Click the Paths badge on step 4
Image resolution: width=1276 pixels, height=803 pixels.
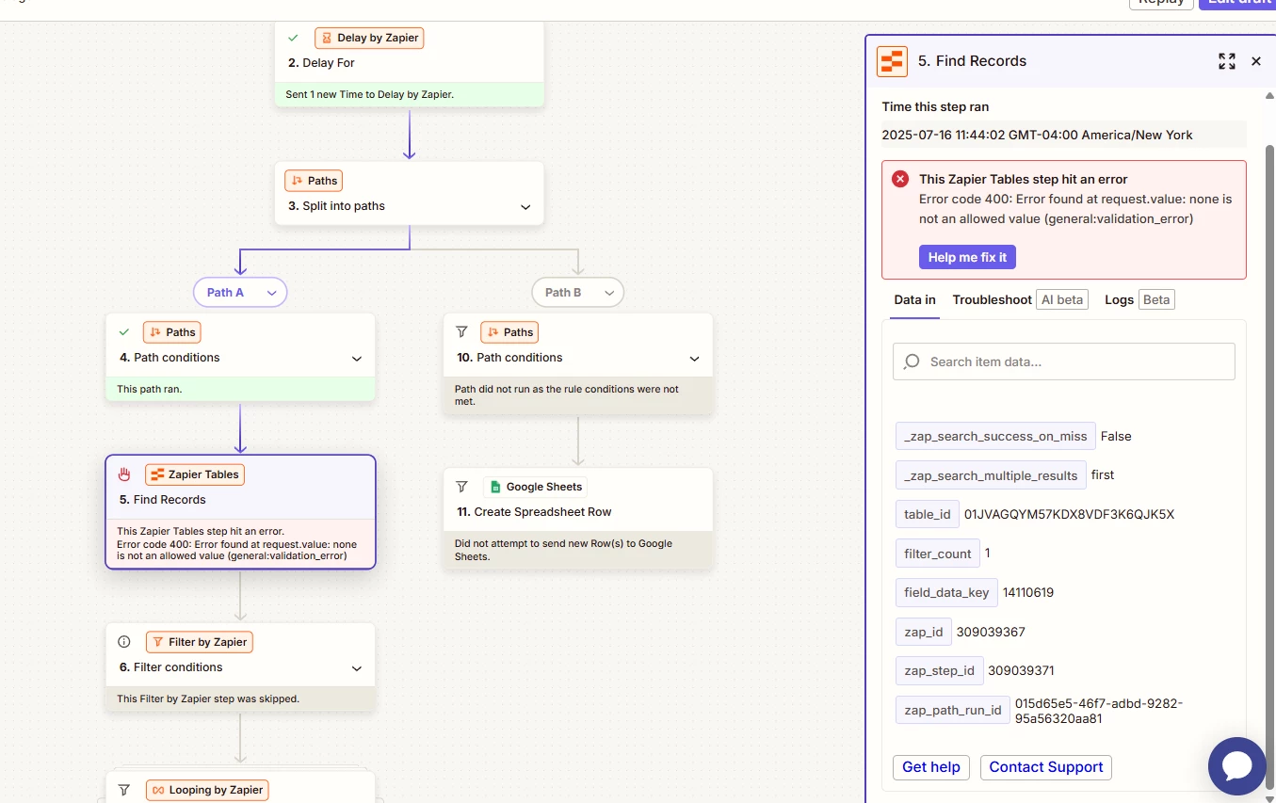pyautogui.click(x=172, y=331)
